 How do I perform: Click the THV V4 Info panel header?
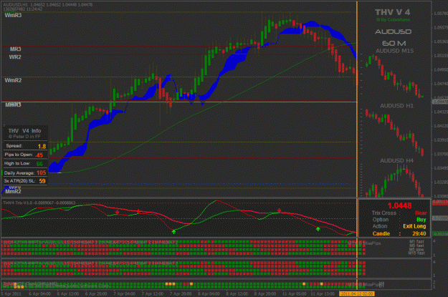click(24, 131)
